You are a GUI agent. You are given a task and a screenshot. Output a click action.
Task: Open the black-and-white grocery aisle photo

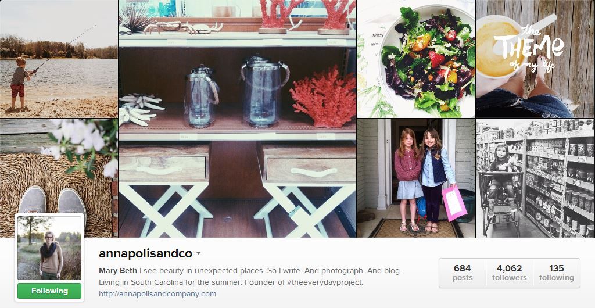(x=535, y=178)
